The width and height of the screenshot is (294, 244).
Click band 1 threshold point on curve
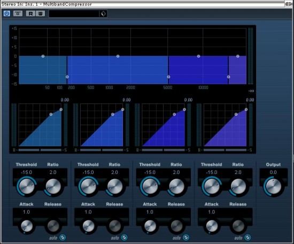[x=51, y=115]
